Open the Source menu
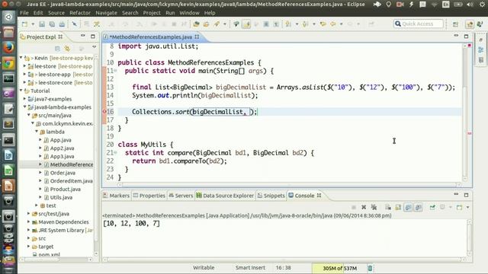 (56, 13)
